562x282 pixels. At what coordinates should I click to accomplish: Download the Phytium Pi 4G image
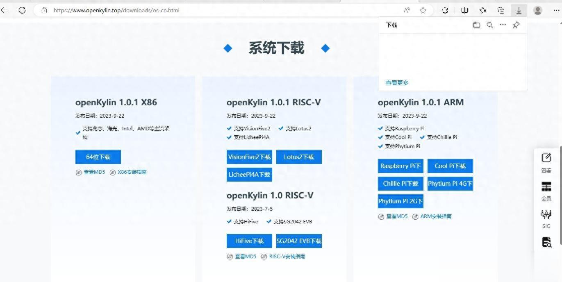click(x=450, y=184)
